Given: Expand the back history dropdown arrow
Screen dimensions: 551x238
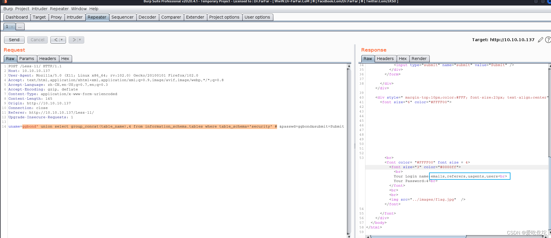Looking at the screenshot, I should coord(62,40).
